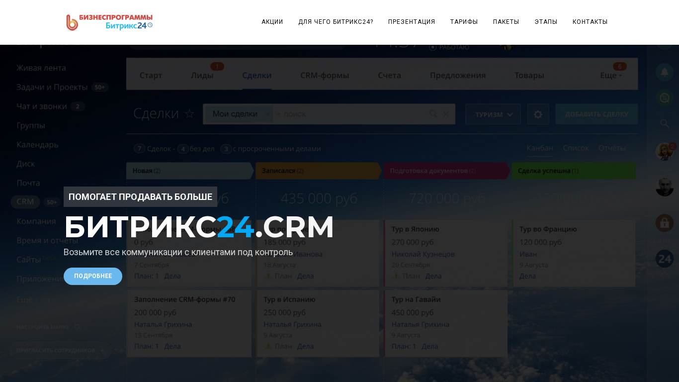Open the Тур в Испанию deal card
This screenshot has width=679, height=382.
pos(318,323)
